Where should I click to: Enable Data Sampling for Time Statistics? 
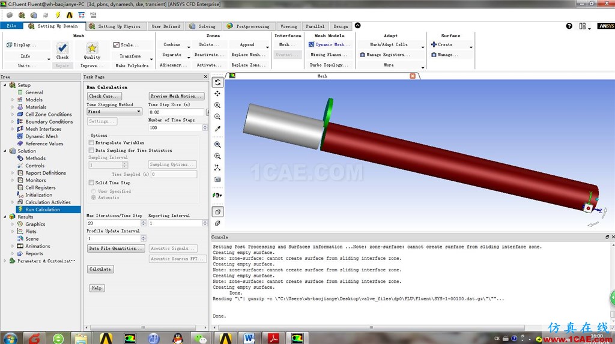pyautogui.click(x=91, y=150)
